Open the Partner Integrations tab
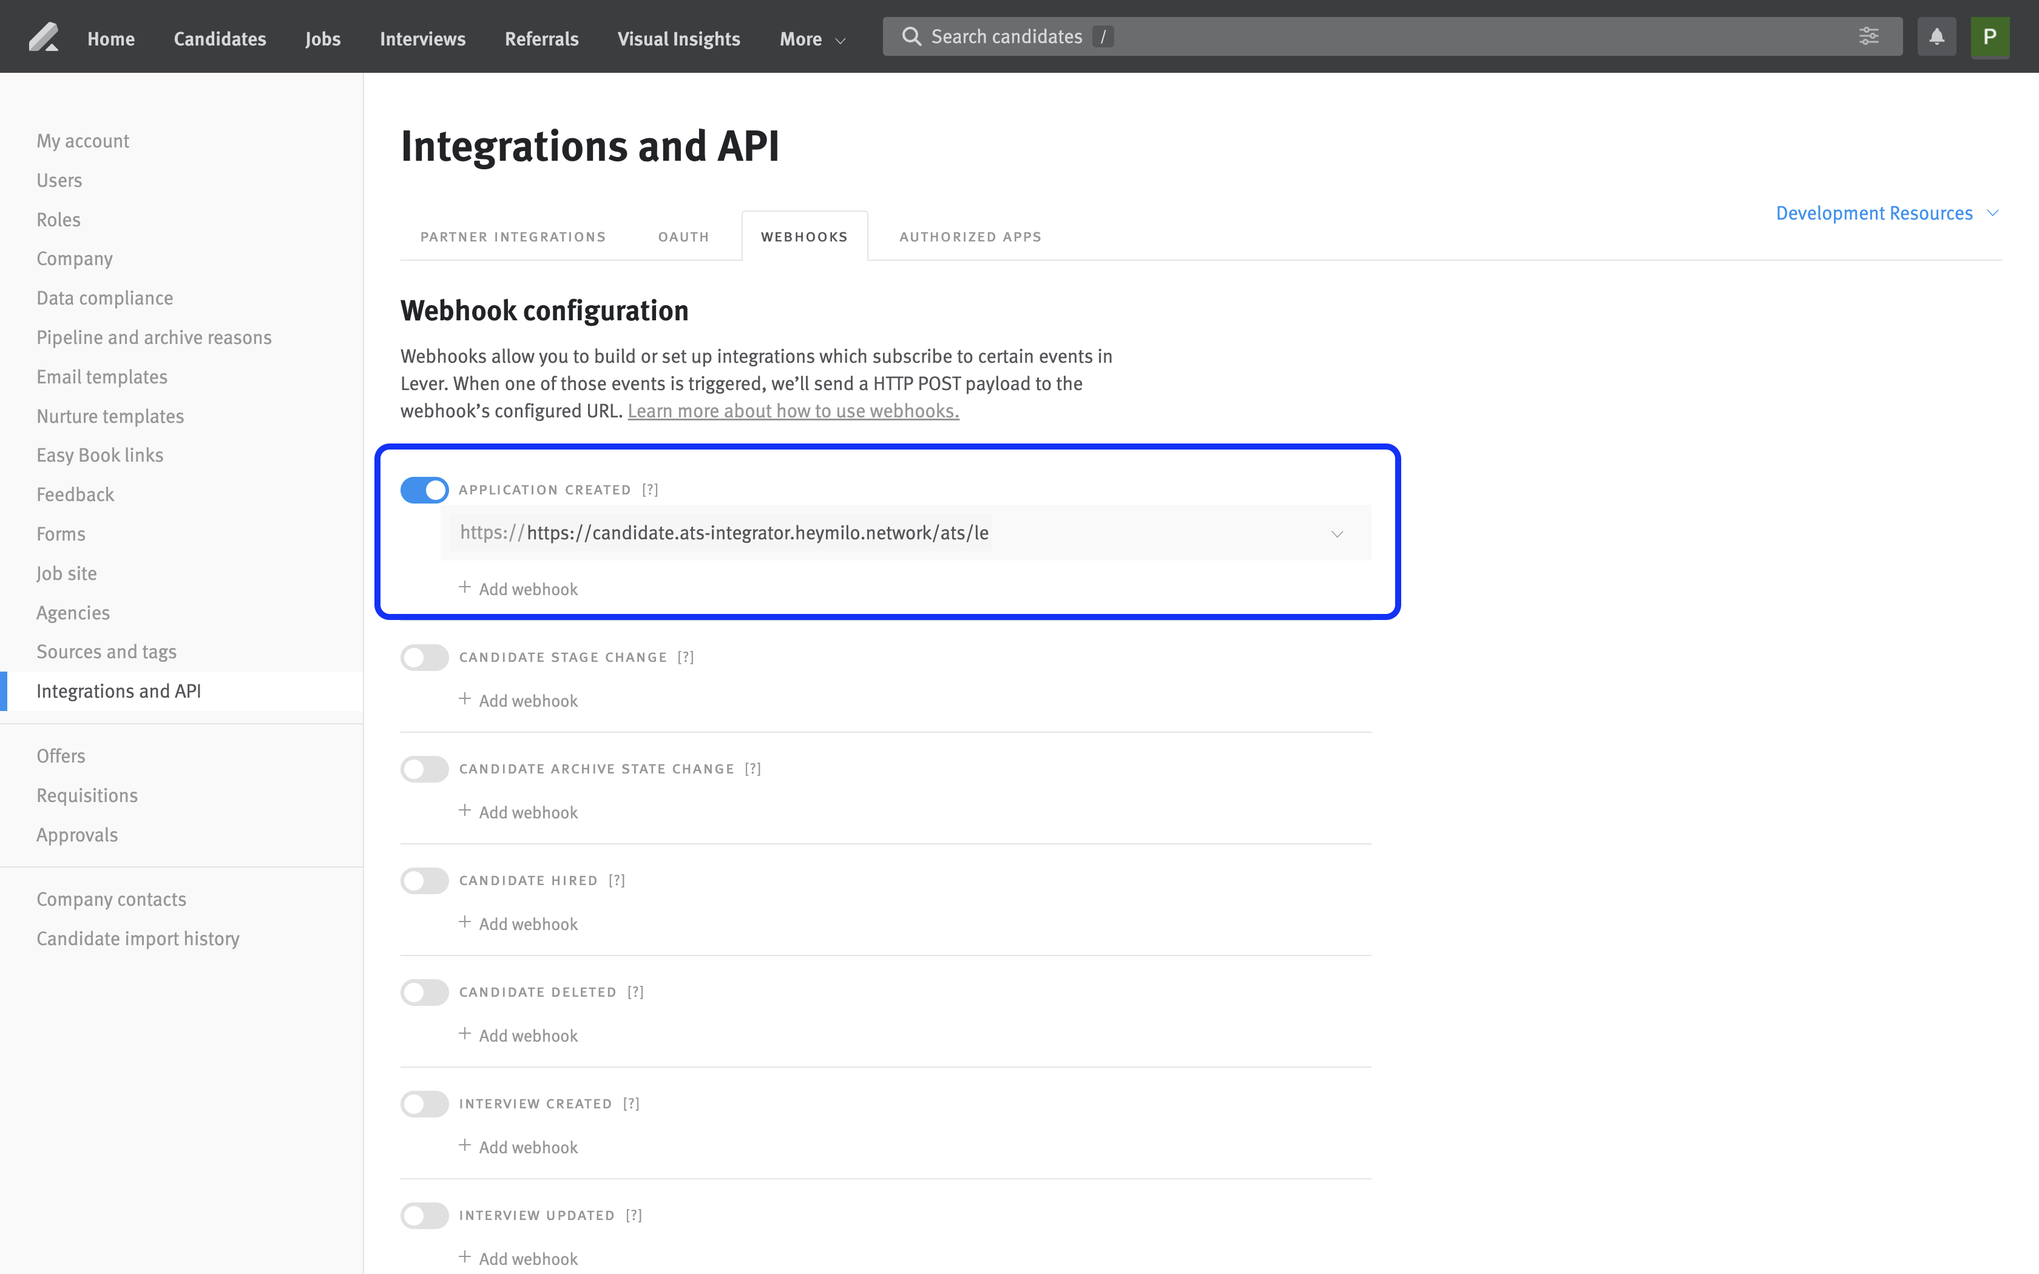This screenshot has width=2039, height=1274. click(x=512, y=237)
